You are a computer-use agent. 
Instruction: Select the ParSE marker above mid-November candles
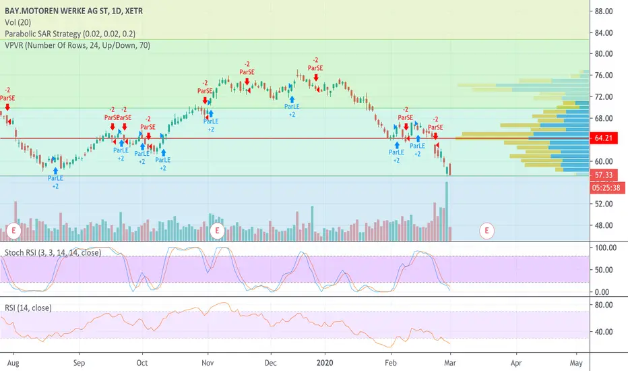[247, 72]
